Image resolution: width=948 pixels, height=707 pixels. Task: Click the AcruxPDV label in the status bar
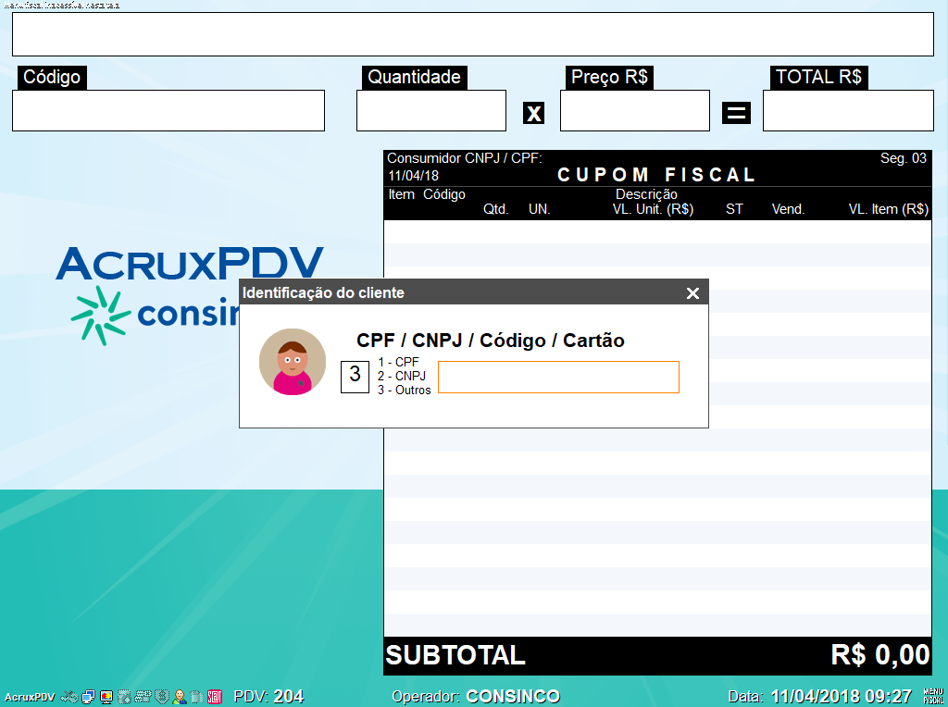(31, 696)
